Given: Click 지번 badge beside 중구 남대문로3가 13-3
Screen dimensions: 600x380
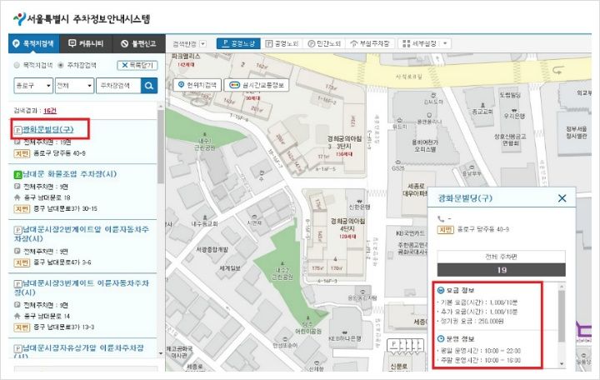Looking at the screenshot, I should (22, 327).
